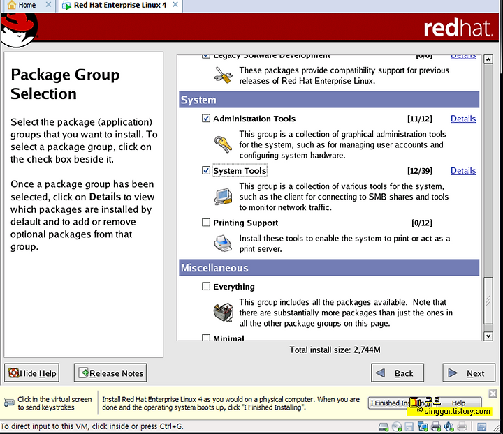This screenshot has height=434, width=503.
Task: Click the System Tools computer icon
Action: [x=223, y=196]
